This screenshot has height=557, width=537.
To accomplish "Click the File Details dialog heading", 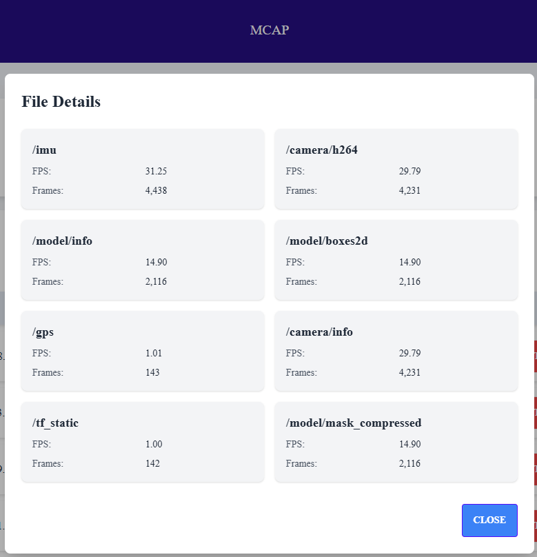I will click(61, 101).
